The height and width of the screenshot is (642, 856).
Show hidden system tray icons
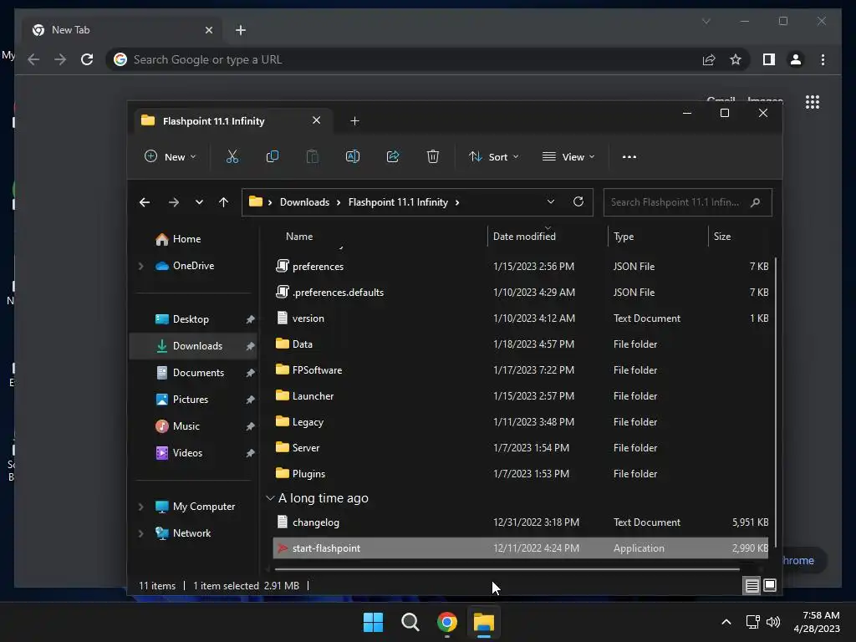click(726, 622)
